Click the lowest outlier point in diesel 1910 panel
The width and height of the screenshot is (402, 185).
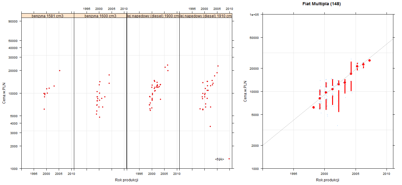[x=210, y=126]
